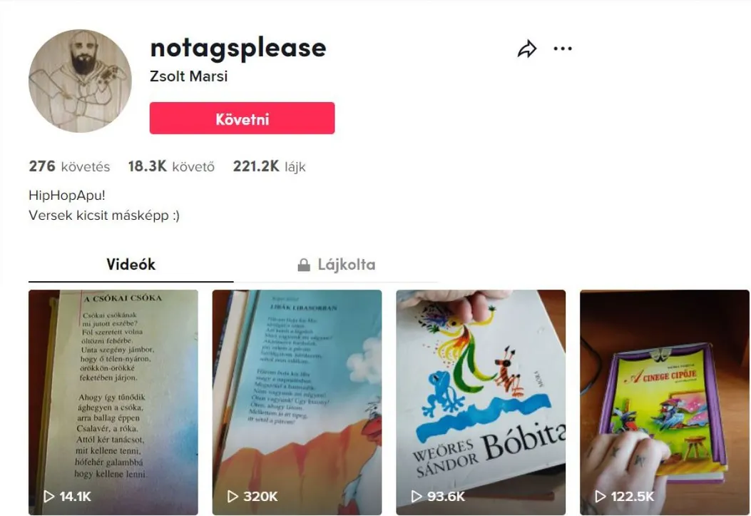Open the round profile avatar picture
This screenshot has width=751, height=516.
[x=80, y=81]
